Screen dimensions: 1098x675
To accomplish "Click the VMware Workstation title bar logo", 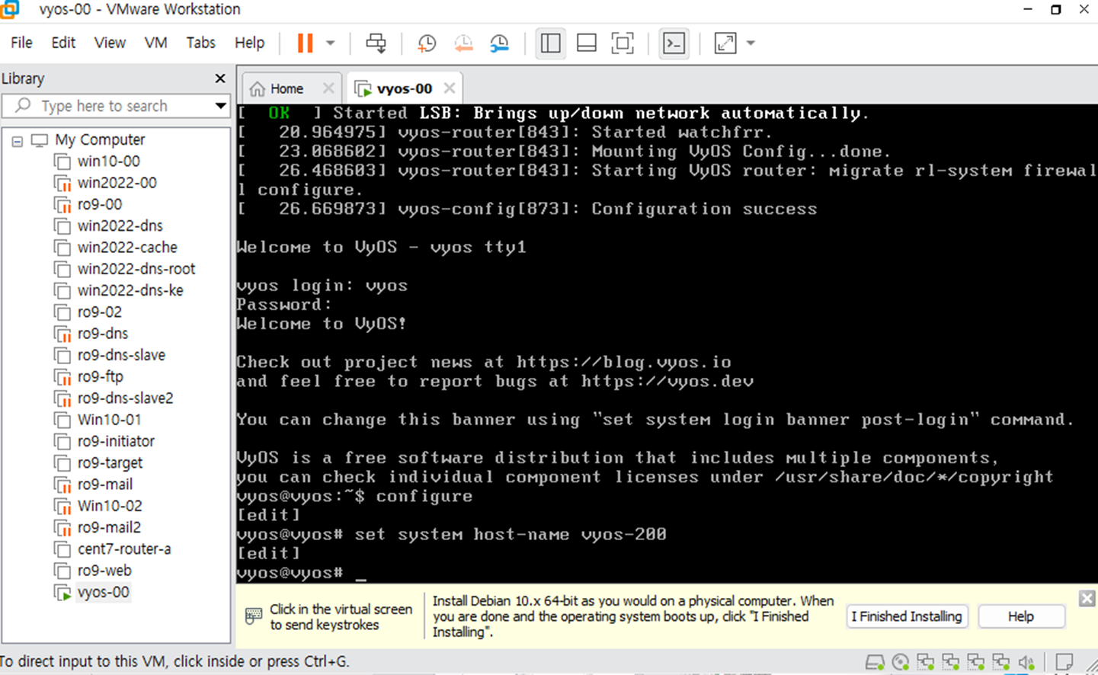I will click(x=10, y=9).
